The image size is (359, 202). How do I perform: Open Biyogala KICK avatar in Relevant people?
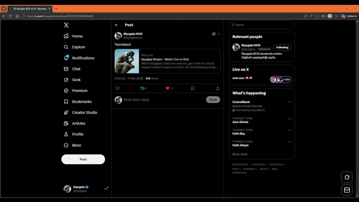coord(236,47)
